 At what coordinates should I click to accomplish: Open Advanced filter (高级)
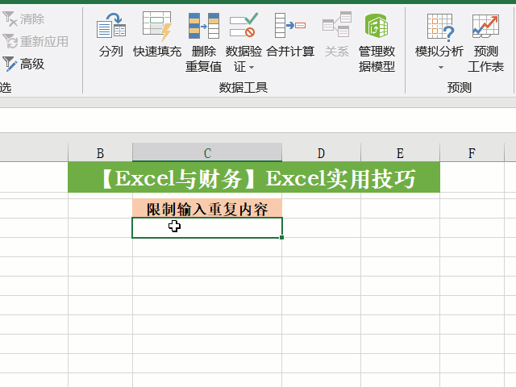[23, 64]
